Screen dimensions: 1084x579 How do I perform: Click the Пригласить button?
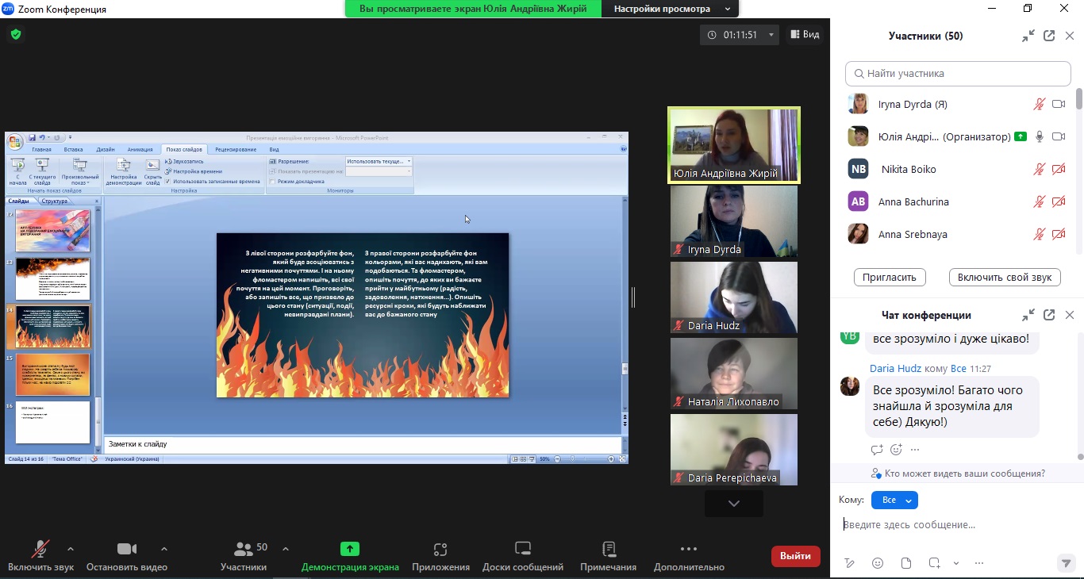pyautogui.click(x=890, y=278)
